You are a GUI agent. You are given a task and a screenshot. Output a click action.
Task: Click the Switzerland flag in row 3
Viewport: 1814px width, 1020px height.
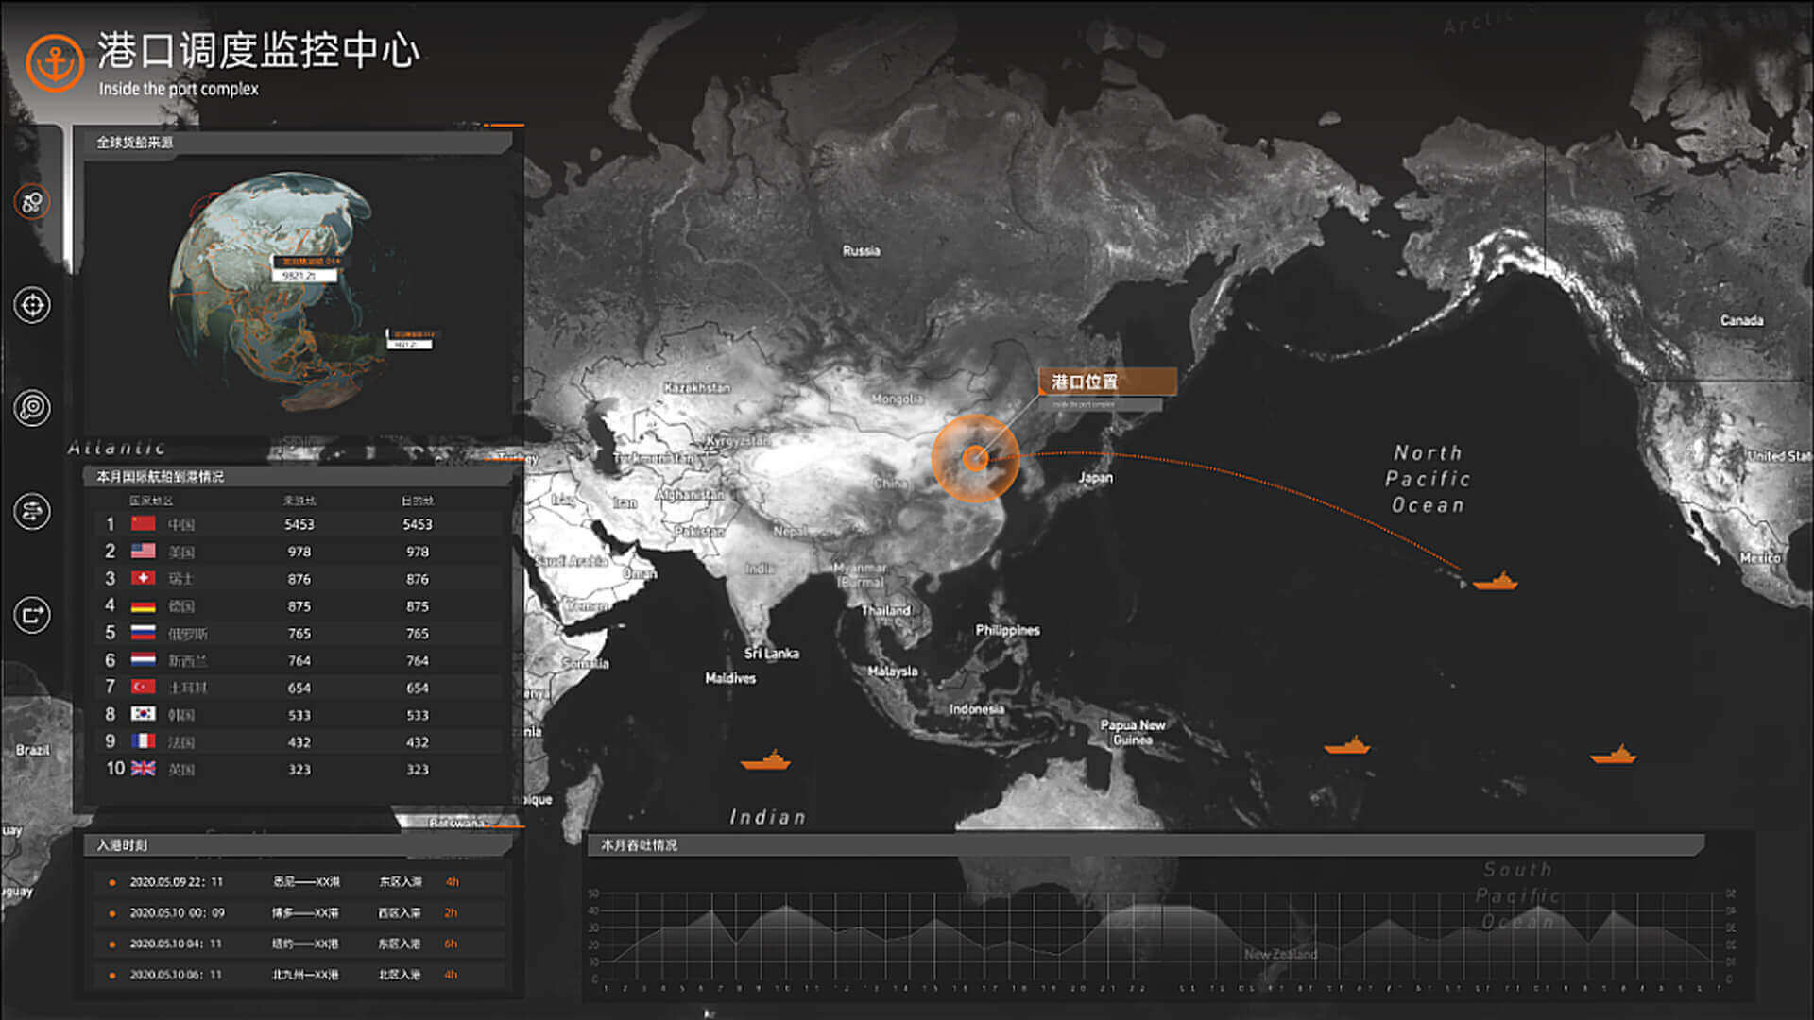(x=143, y=578)
